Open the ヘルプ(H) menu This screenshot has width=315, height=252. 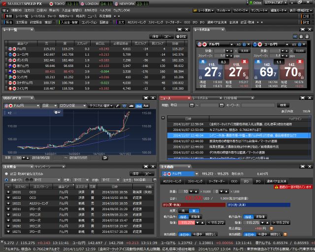point(105,10)
